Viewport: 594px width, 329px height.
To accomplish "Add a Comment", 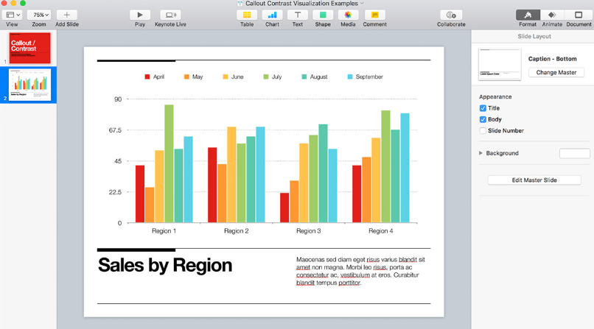I will (x=374, y=15).
